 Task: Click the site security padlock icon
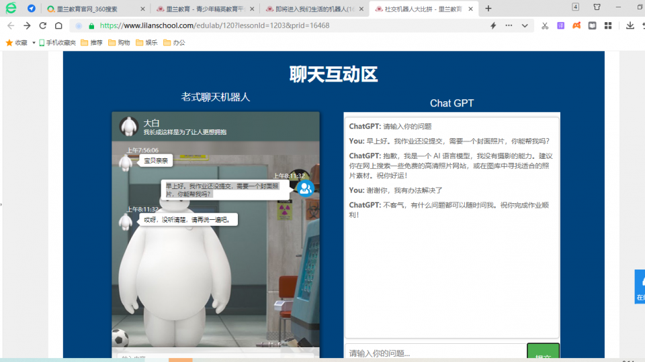[91, 26]
